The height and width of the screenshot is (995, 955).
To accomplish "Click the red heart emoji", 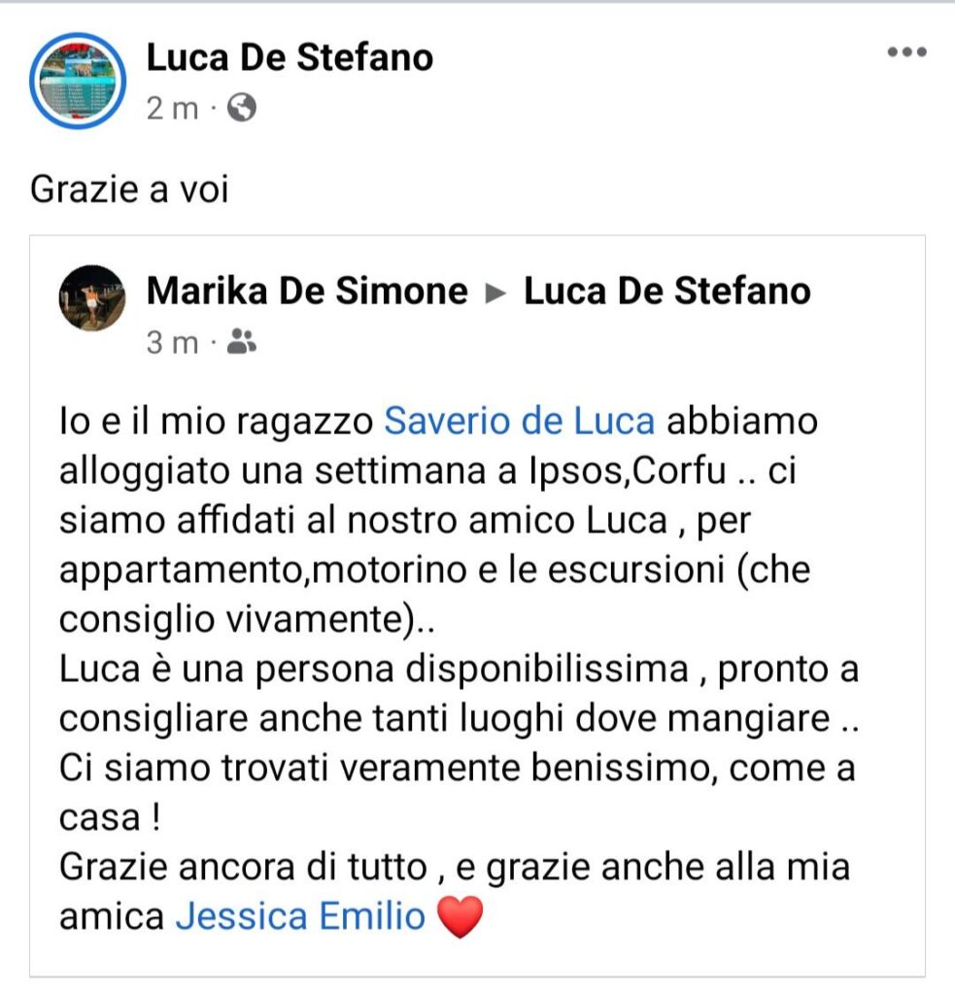I will click(460, 916).
